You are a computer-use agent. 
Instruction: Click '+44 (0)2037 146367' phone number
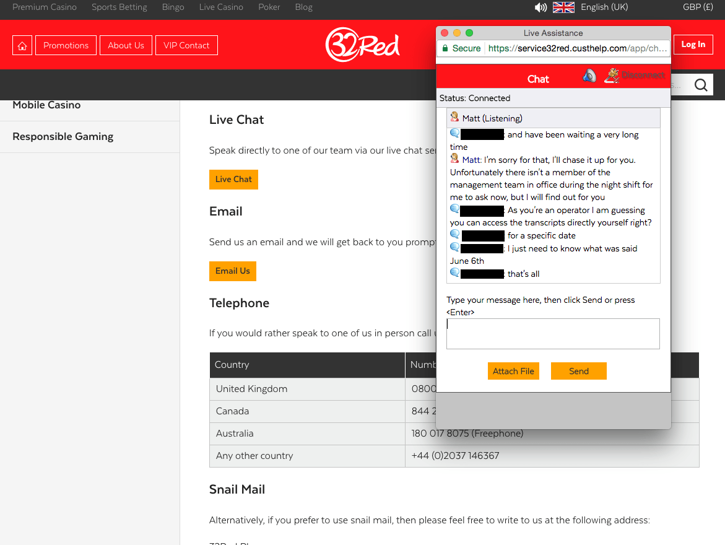click(x=456, y=456)
